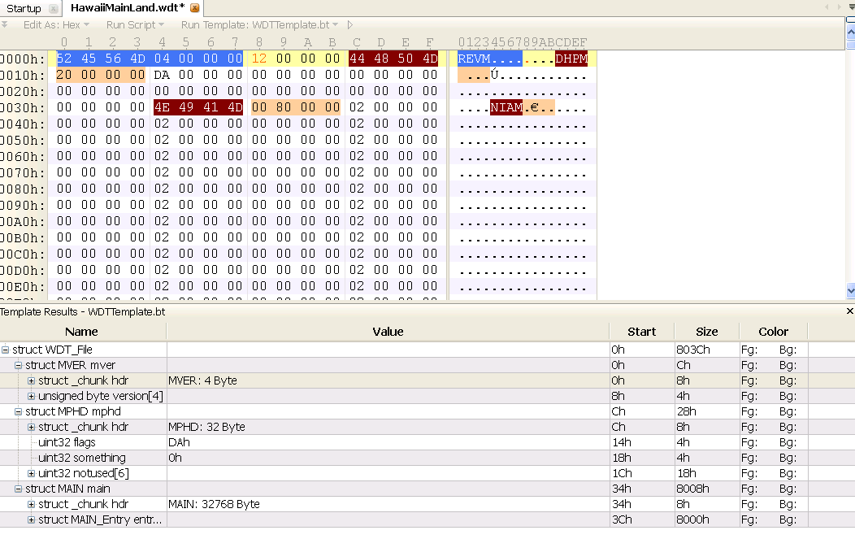
Task: Collapse struct WDT_File node
Action: click(x=6, y=350)
